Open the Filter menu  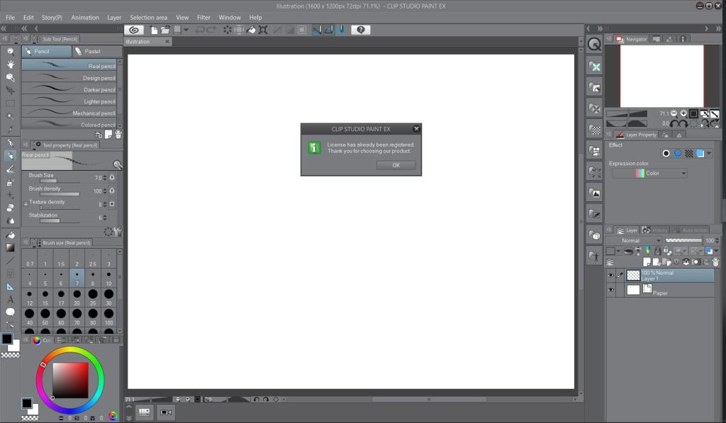pyautogui.click(x=203, y=17)
